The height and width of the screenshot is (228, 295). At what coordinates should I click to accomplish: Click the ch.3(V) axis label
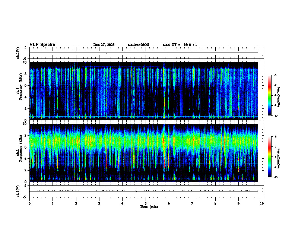coord(18,191)
